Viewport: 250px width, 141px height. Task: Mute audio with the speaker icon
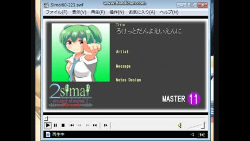pyautogui.click(x=180, y=126)
